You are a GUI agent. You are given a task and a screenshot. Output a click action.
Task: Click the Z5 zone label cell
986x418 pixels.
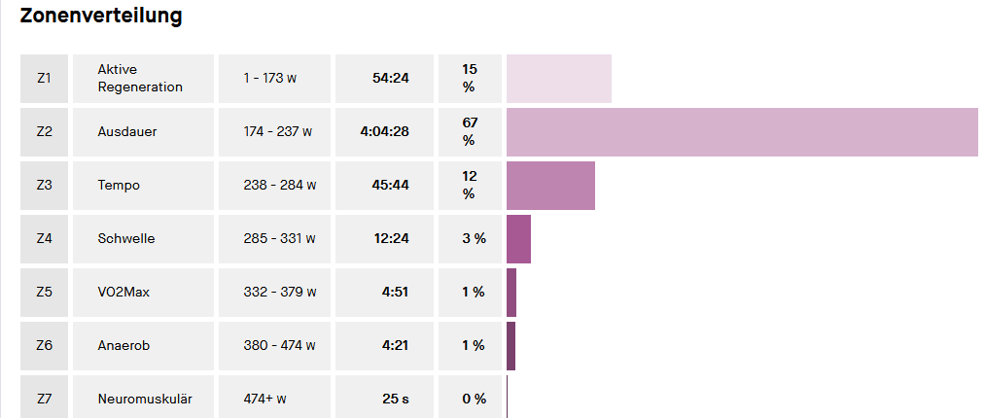44,293
